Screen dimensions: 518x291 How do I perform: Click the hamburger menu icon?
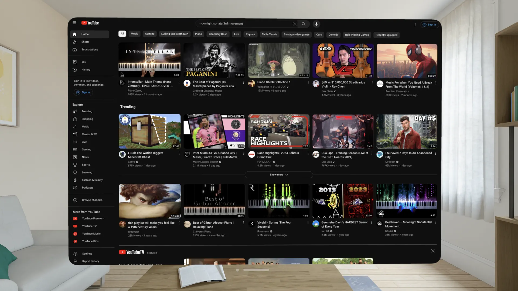click(74, 23)
